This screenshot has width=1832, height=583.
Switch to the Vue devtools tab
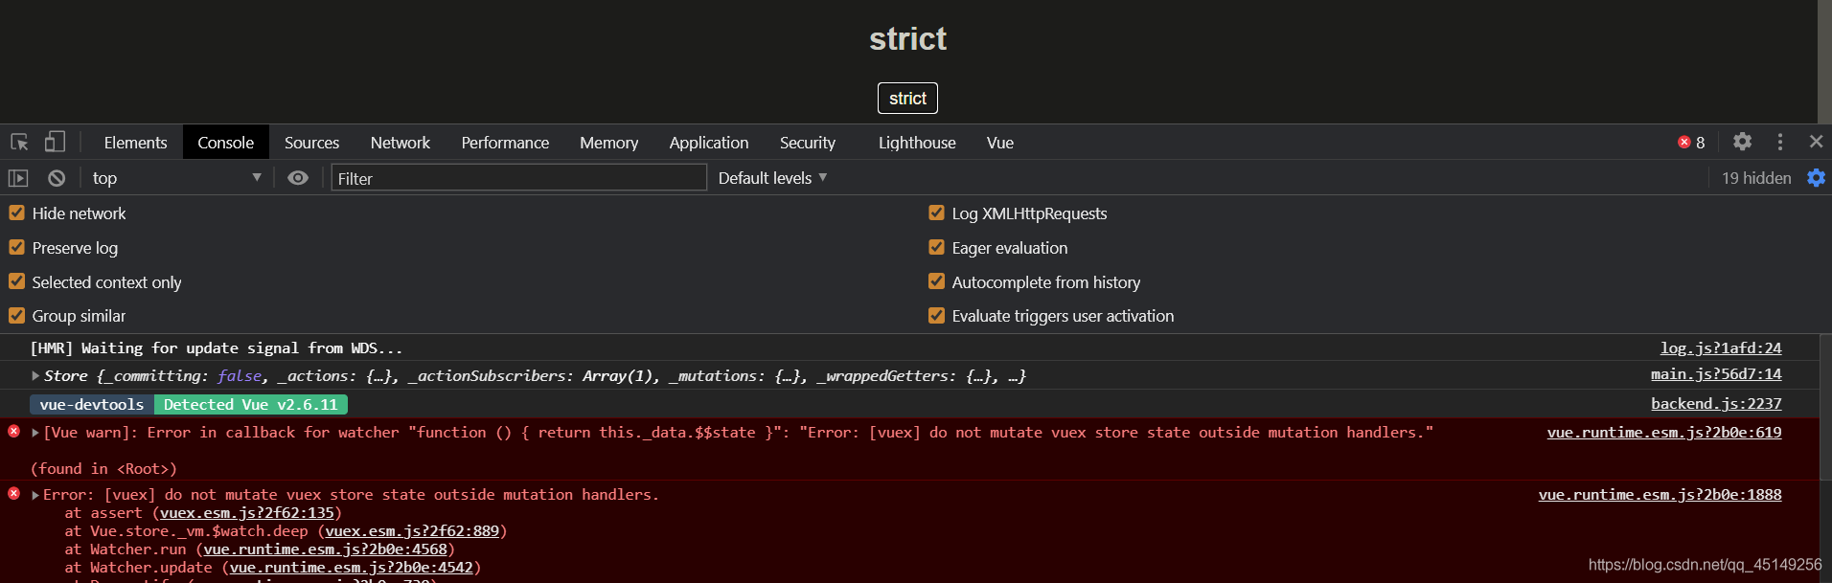coord(1000,143)
